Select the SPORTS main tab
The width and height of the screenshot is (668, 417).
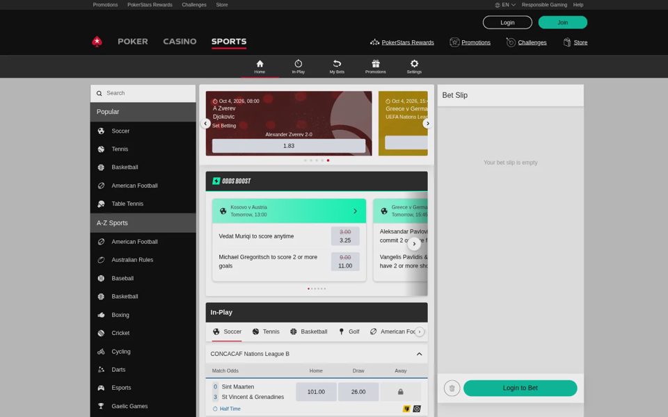click(x=229, y=42)
